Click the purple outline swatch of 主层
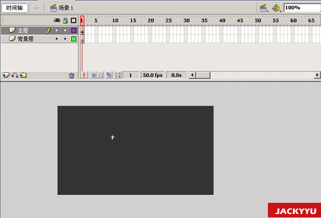321x218 pixels. click(x=74, y=30)
